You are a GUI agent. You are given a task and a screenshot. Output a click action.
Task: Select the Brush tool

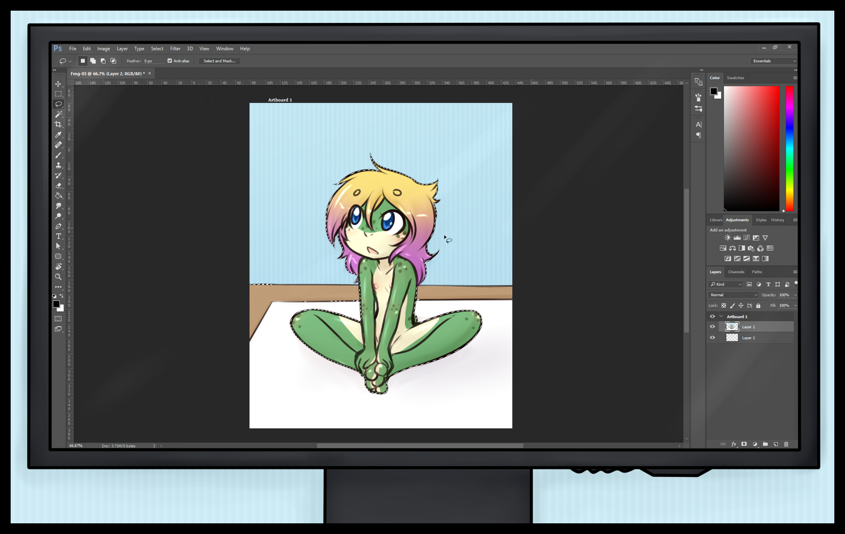pyautogui.click(x=58, y=155)
